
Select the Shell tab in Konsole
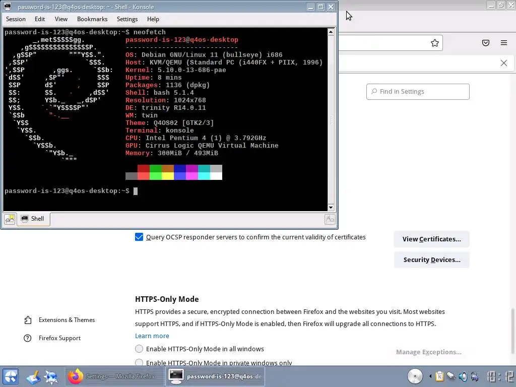coord(33,219)
